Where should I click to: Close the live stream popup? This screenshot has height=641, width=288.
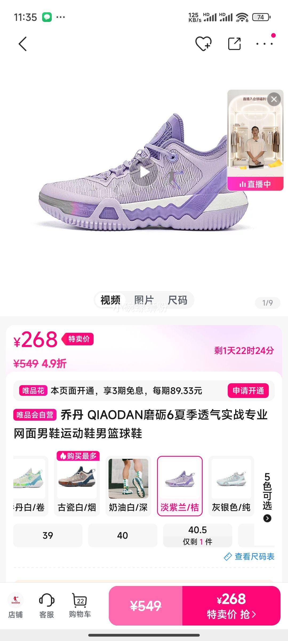pyautogui.click(x=274, y=99)
